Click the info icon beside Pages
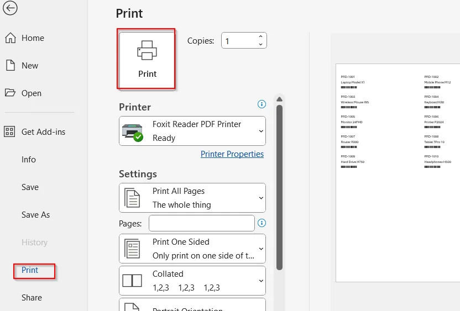 click(262, 223)
